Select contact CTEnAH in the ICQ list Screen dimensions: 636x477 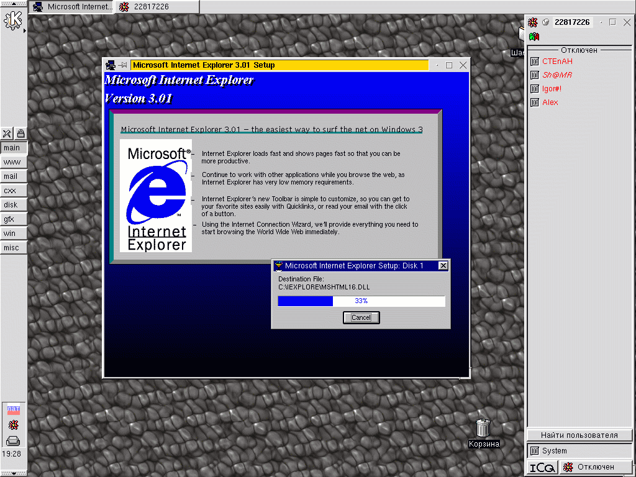(557, 61)
